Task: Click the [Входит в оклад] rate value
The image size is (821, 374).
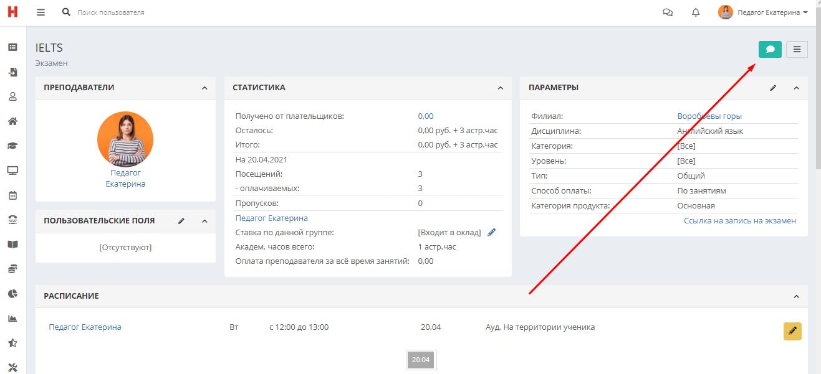Action: 449,233
